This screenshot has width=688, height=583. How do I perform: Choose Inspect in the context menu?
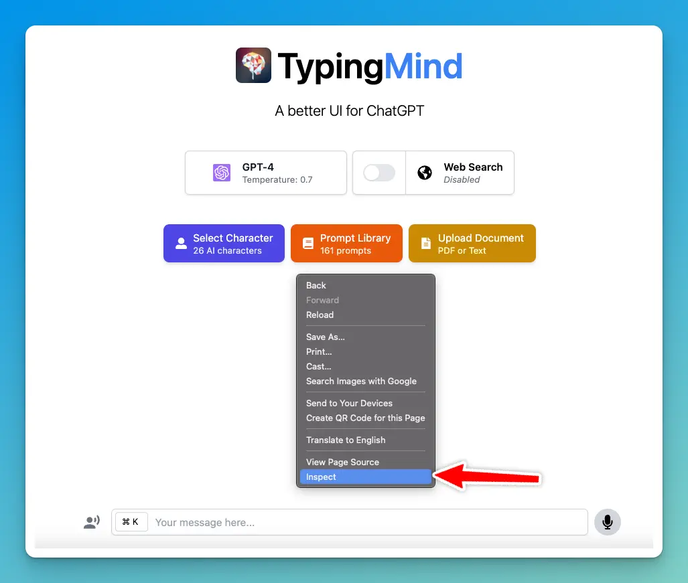click(366, 477)
